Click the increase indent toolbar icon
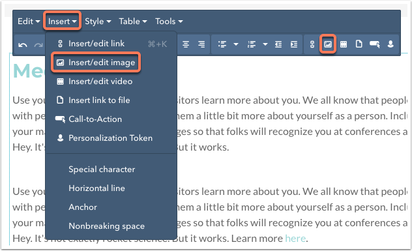This screenshot has width=412, height=251. coord(294,44)
